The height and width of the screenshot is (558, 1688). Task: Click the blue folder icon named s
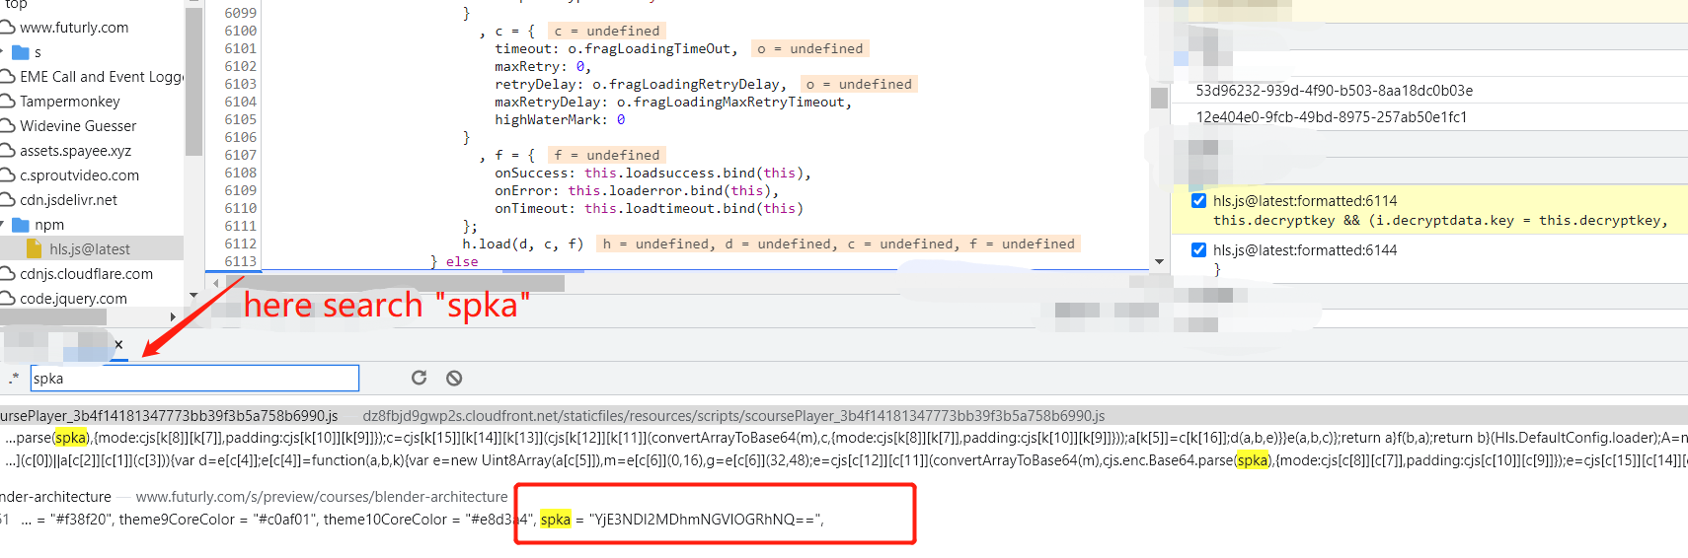click(x=20, y=52)
